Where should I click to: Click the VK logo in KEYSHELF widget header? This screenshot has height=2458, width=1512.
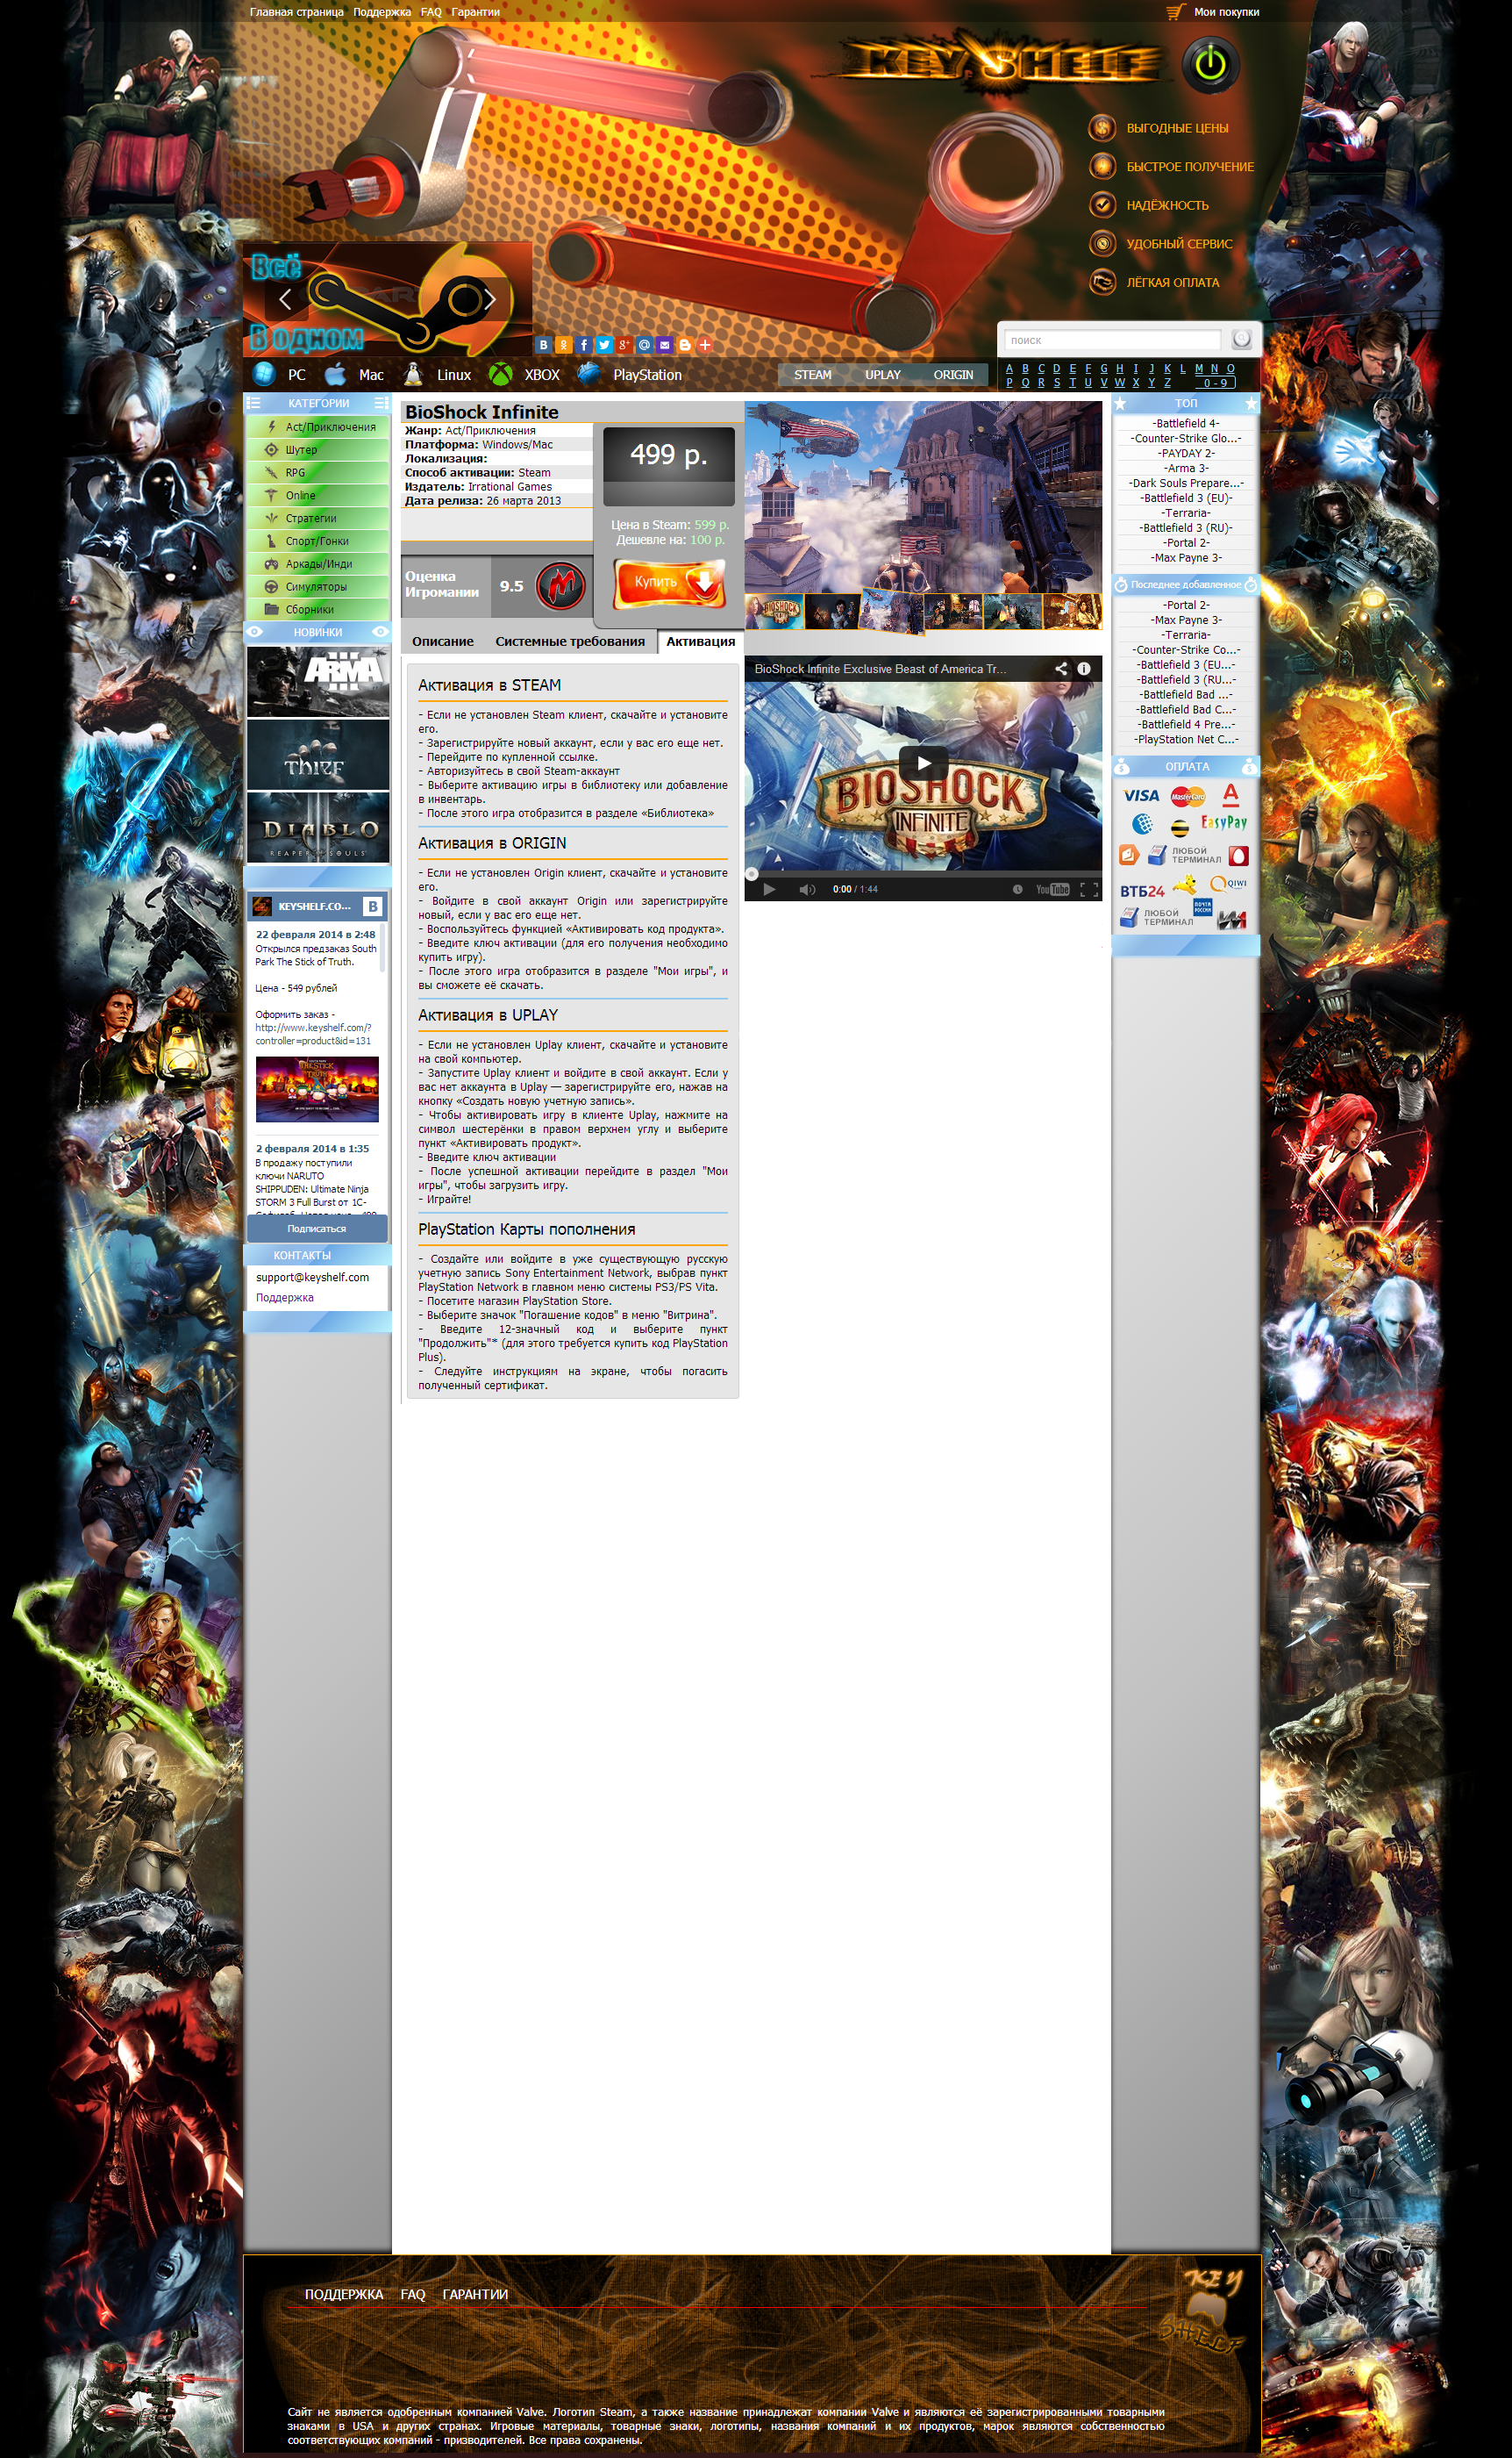[373, 907]
